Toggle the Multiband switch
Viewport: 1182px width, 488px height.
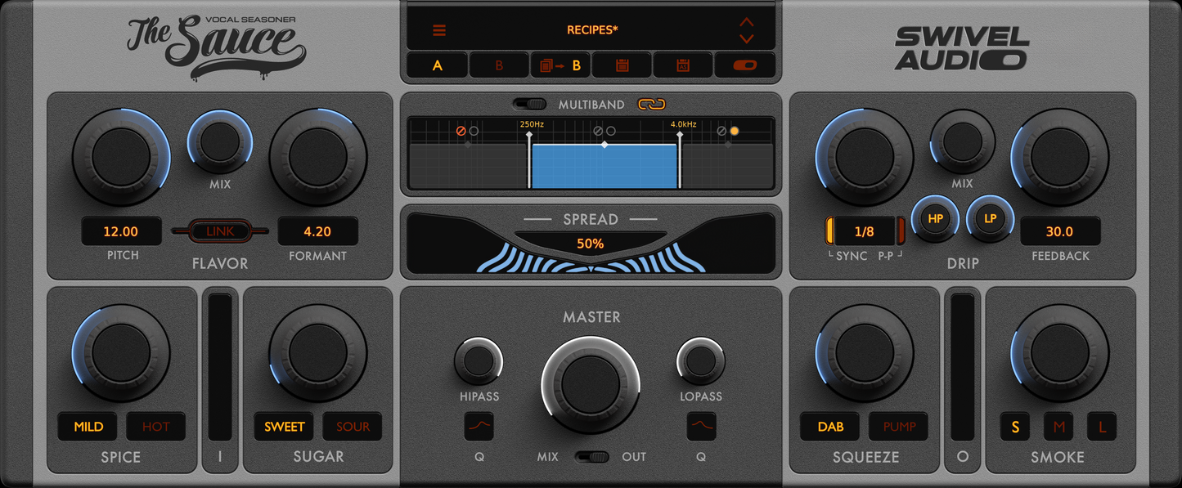tap(530, 104)
